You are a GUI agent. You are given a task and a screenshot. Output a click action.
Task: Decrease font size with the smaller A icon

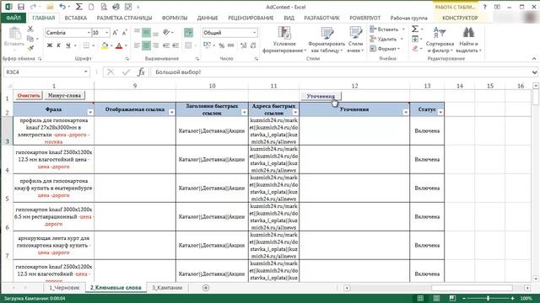click(x=124, y=33)
